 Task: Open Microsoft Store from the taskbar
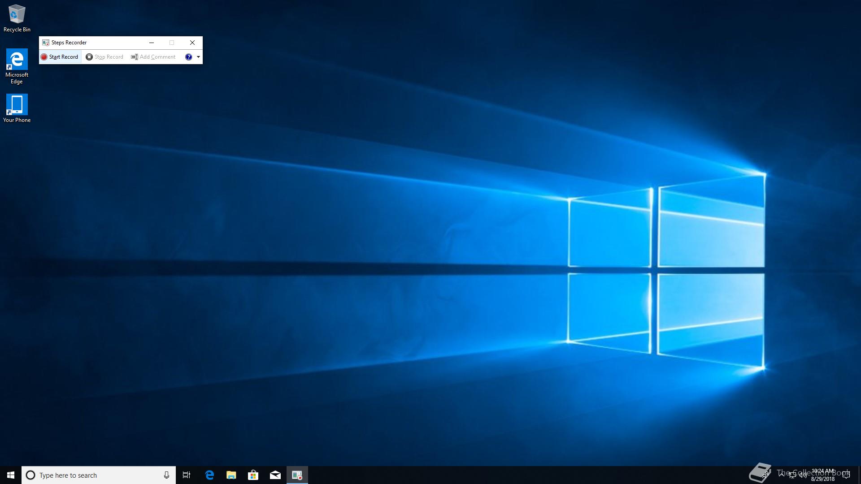pos(253,475)
